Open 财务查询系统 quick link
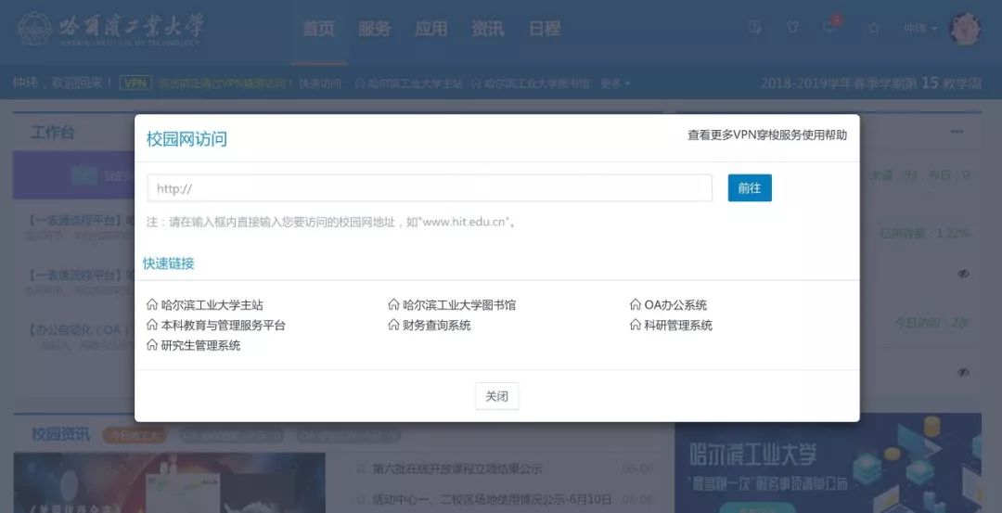The width and height of the screenshot is (1002, 513). 436,326
